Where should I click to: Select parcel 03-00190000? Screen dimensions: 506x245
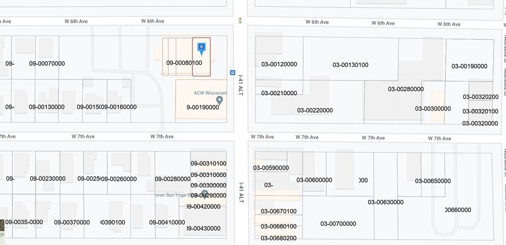pyautogui.click(x=469, y=66)
